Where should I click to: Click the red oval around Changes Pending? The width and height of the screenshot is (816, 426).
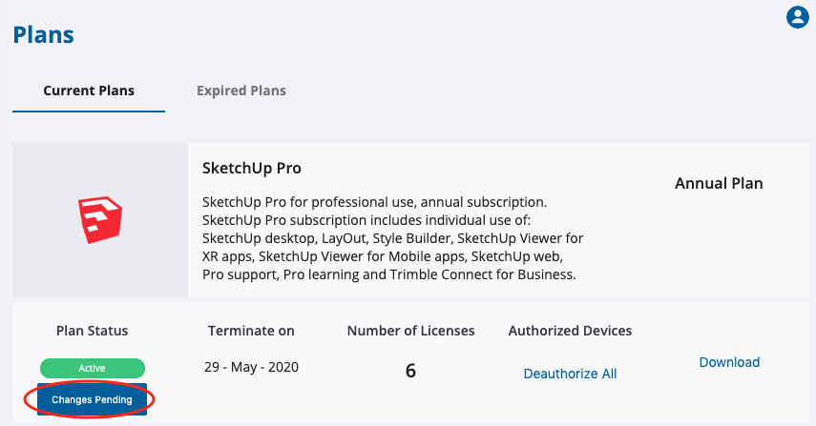coord(89,398)
